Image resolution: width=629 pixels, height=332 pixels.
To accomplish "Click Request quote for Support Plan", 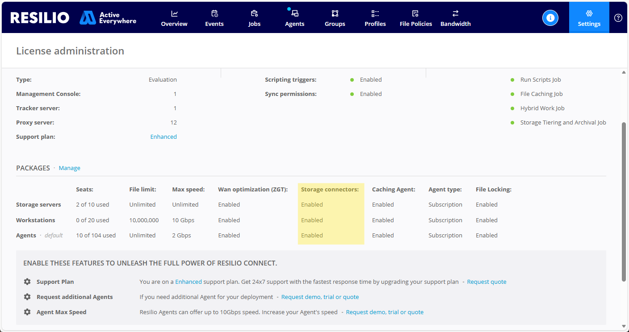I will click(486, 282).
